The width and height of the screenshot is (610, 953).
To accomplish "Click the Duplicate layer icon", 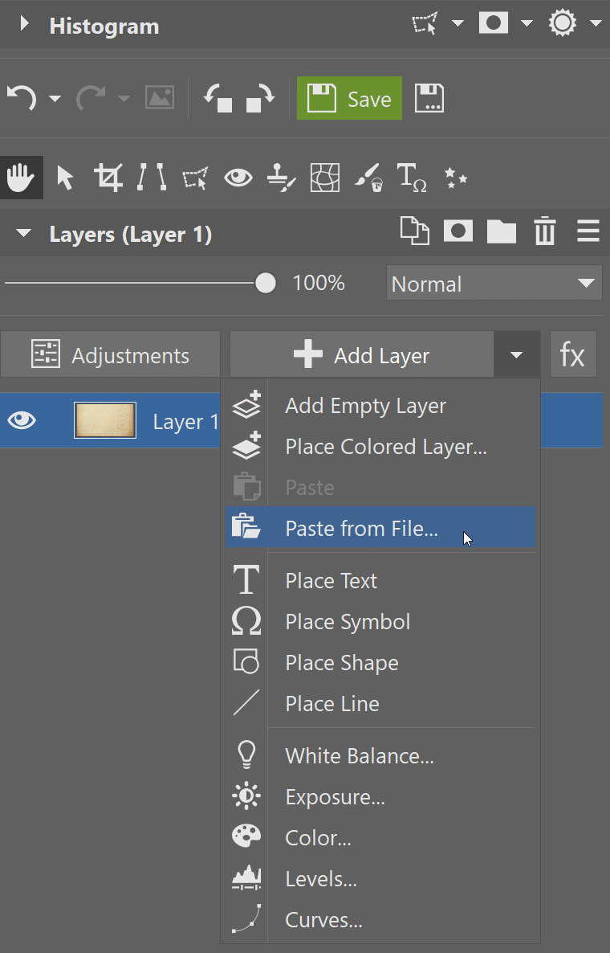I will click(414, 232).
